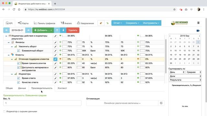Screen dimensions: 207x116
Task: Select the Контекст tab
Action: tap(62, 88)
